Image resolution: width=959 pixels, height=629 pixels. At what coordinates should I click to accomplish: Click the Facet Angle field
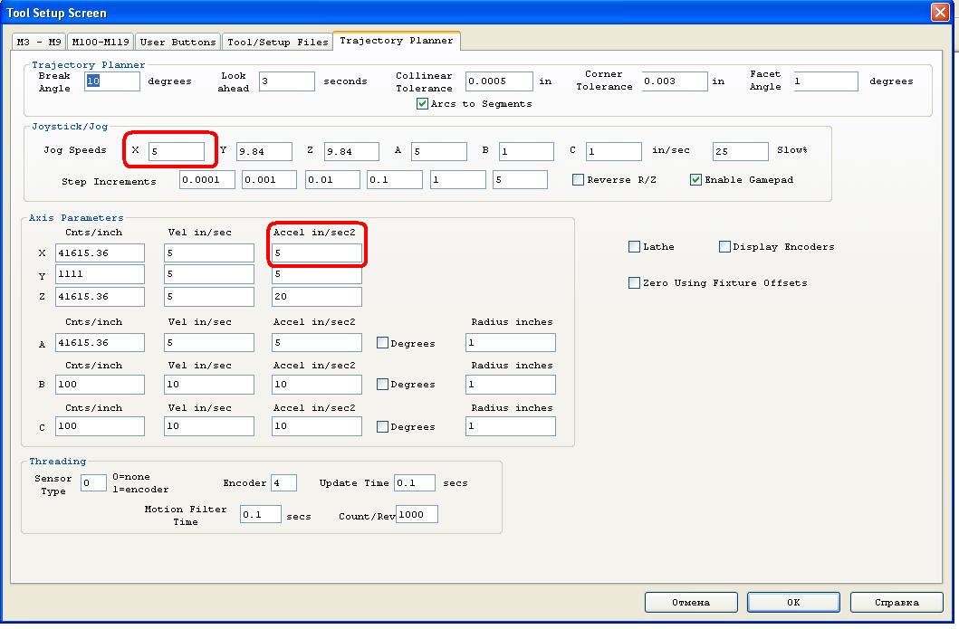pyautogui.click(x=826, y=81)
